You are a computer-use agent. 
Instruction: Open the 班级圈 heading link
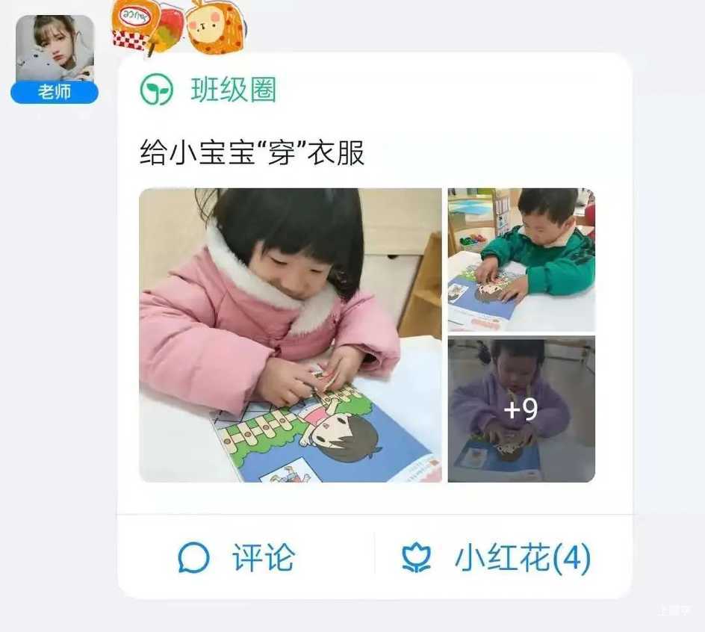(233, 90)
